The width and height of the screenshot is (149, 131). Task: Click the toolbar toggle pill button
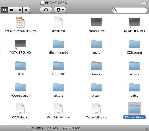click(144, 3)
